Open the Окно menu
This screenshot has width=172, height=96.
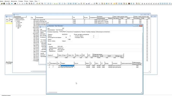point(36,1)
